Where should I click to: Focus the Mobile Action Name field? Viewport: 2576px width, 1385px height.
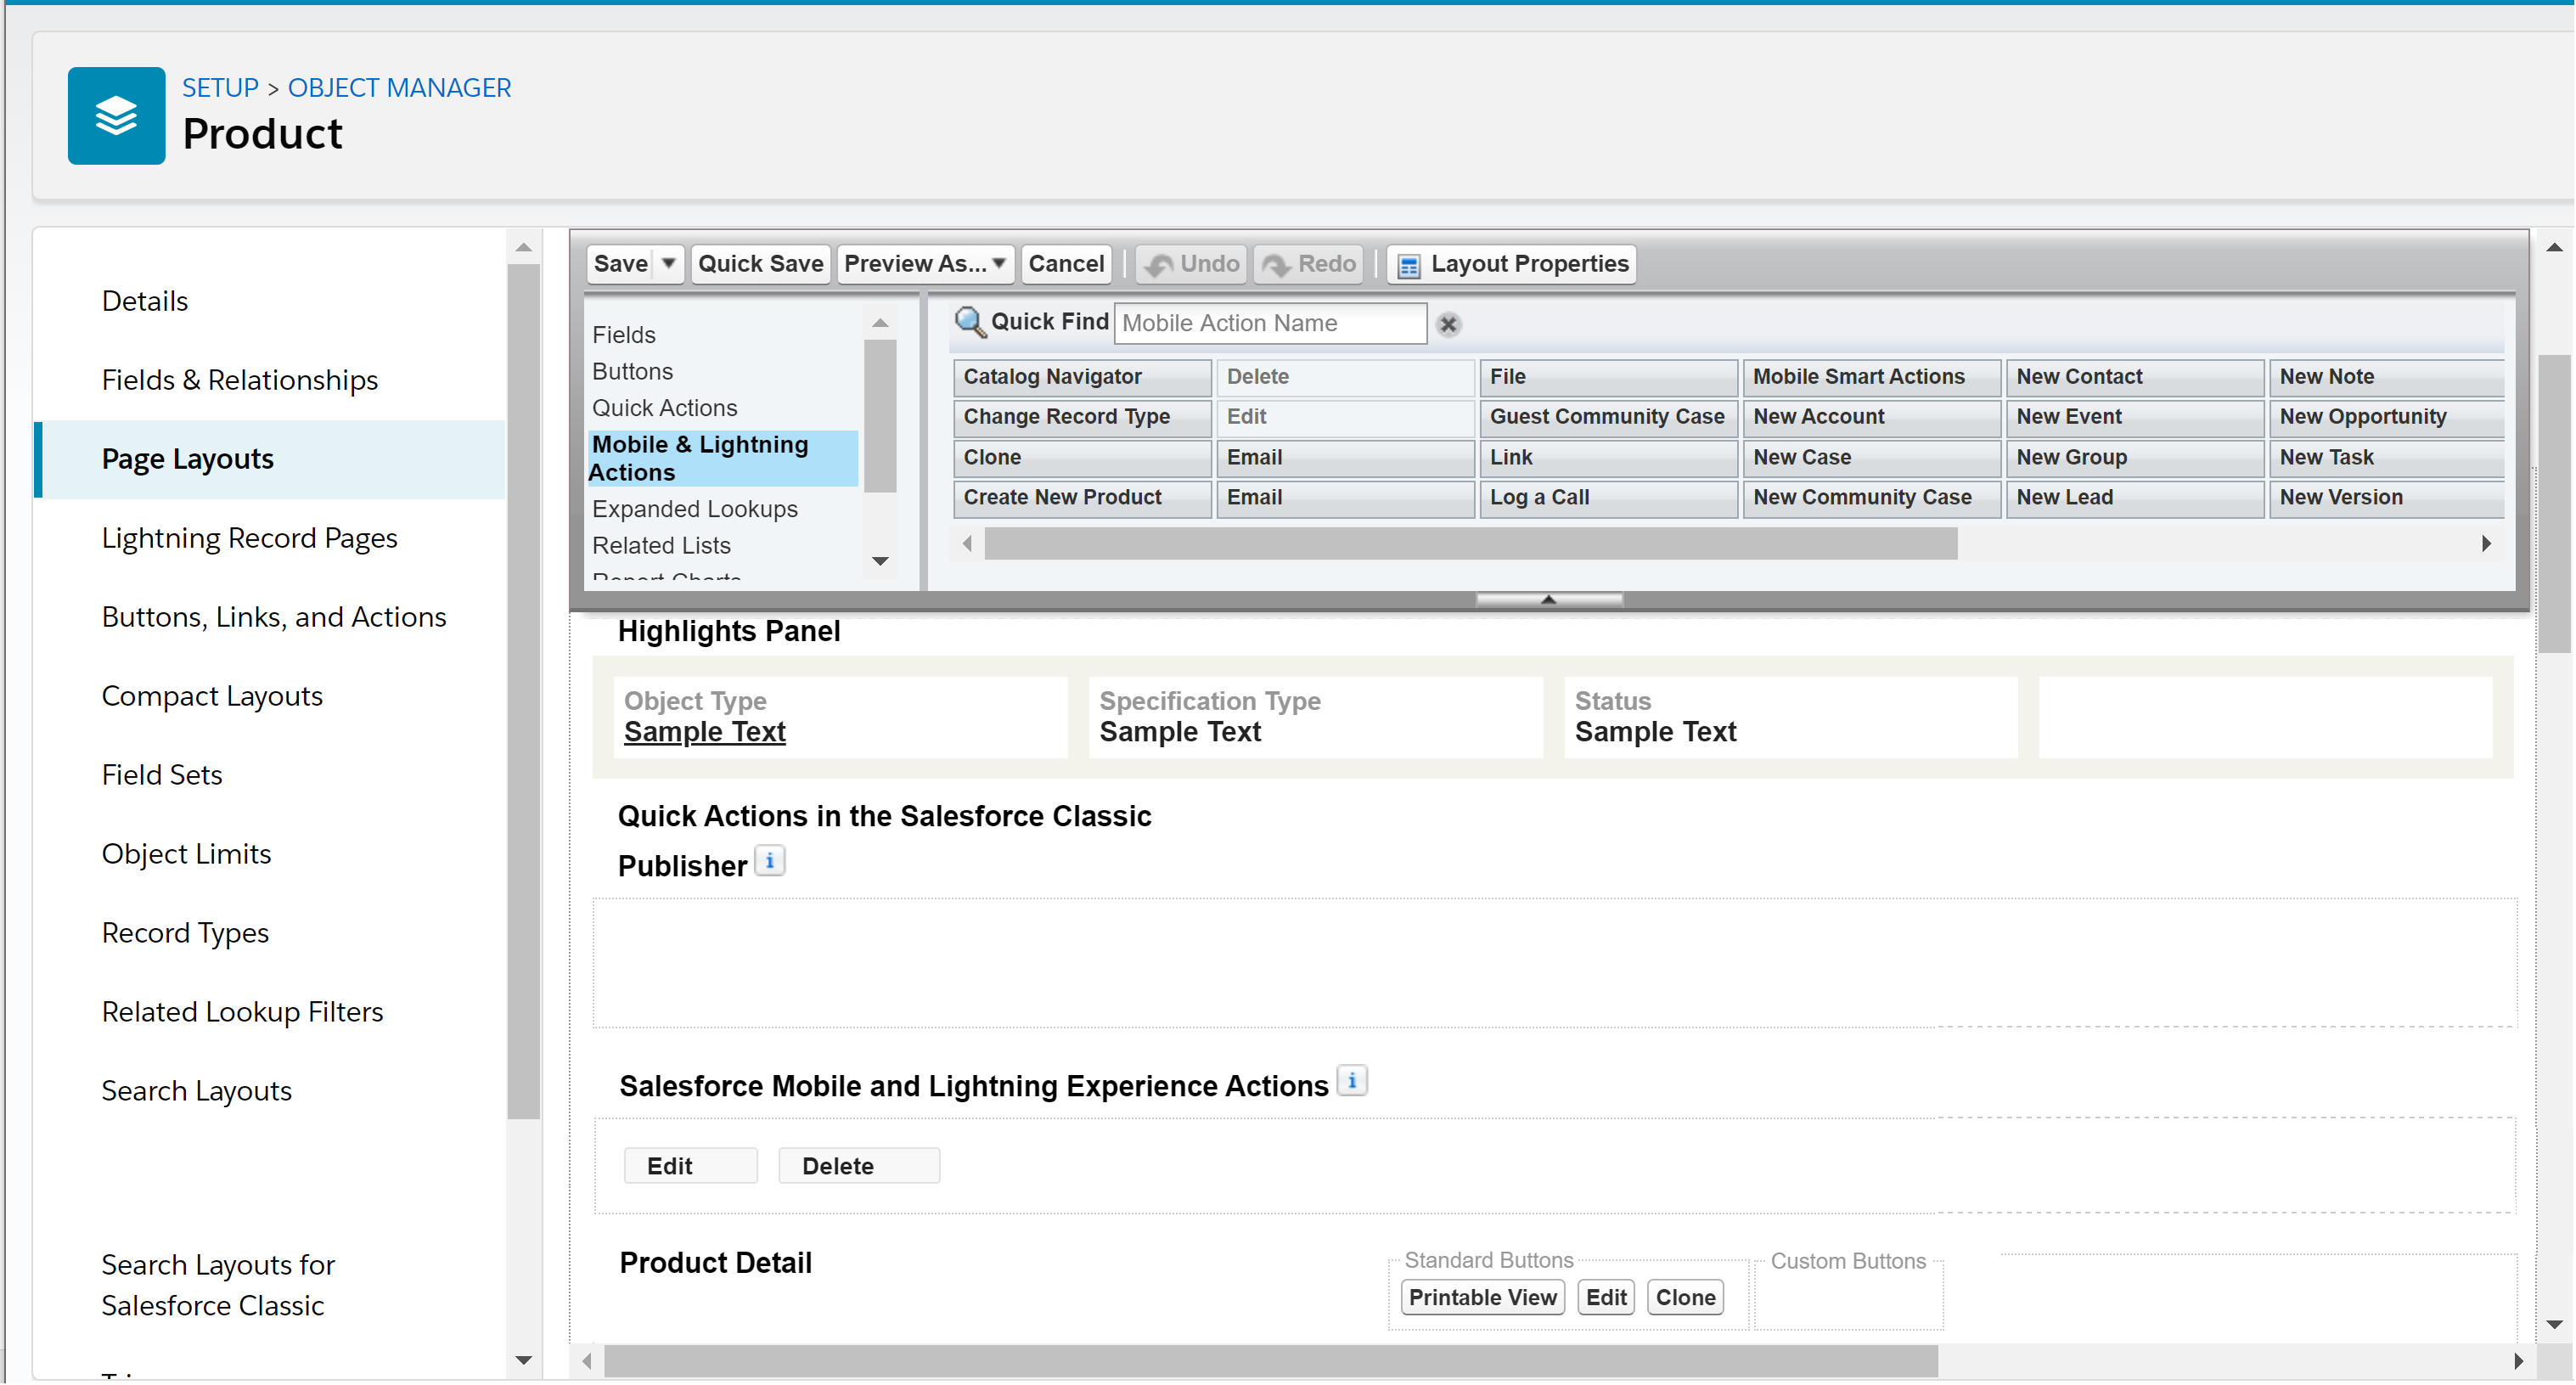tap(1270, 323)
